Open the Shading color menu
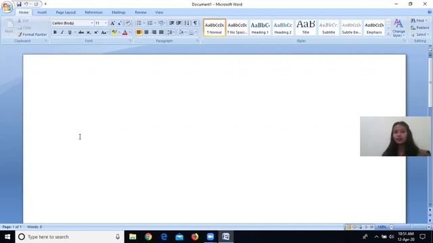This screenshot has width=433, height=243. 182,32
